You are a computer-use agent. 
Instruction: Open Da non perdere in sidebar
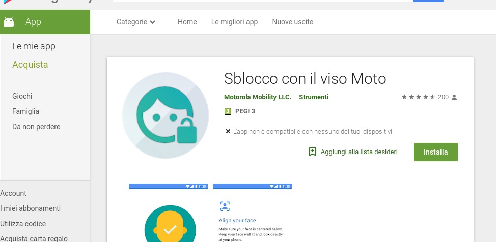[36, 127]
